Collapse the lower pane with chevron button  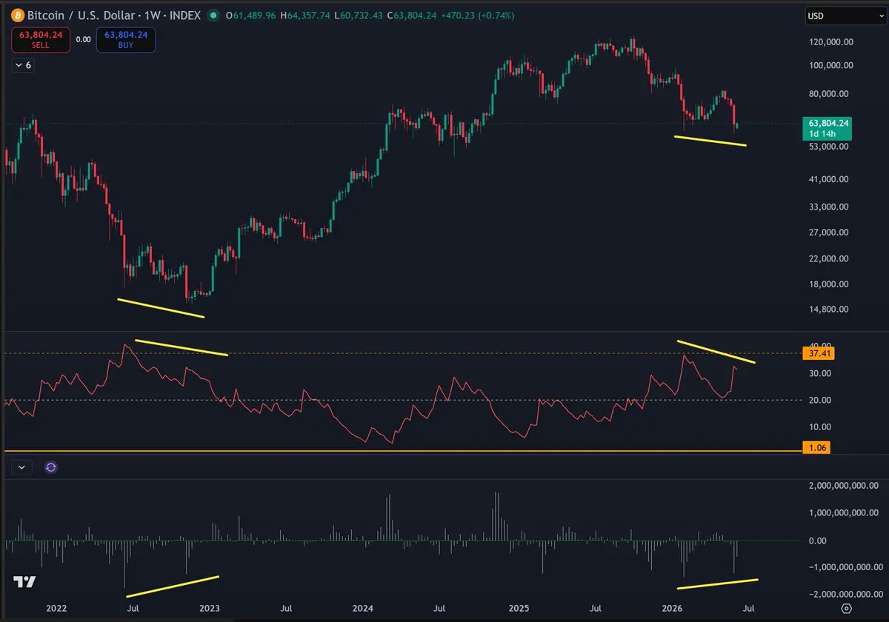(x=21, y=467)
